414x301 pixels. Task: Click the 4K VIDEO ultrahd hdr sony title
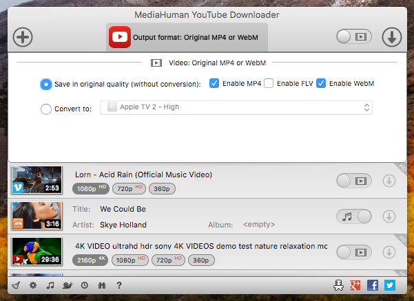[x=201, y=246]
